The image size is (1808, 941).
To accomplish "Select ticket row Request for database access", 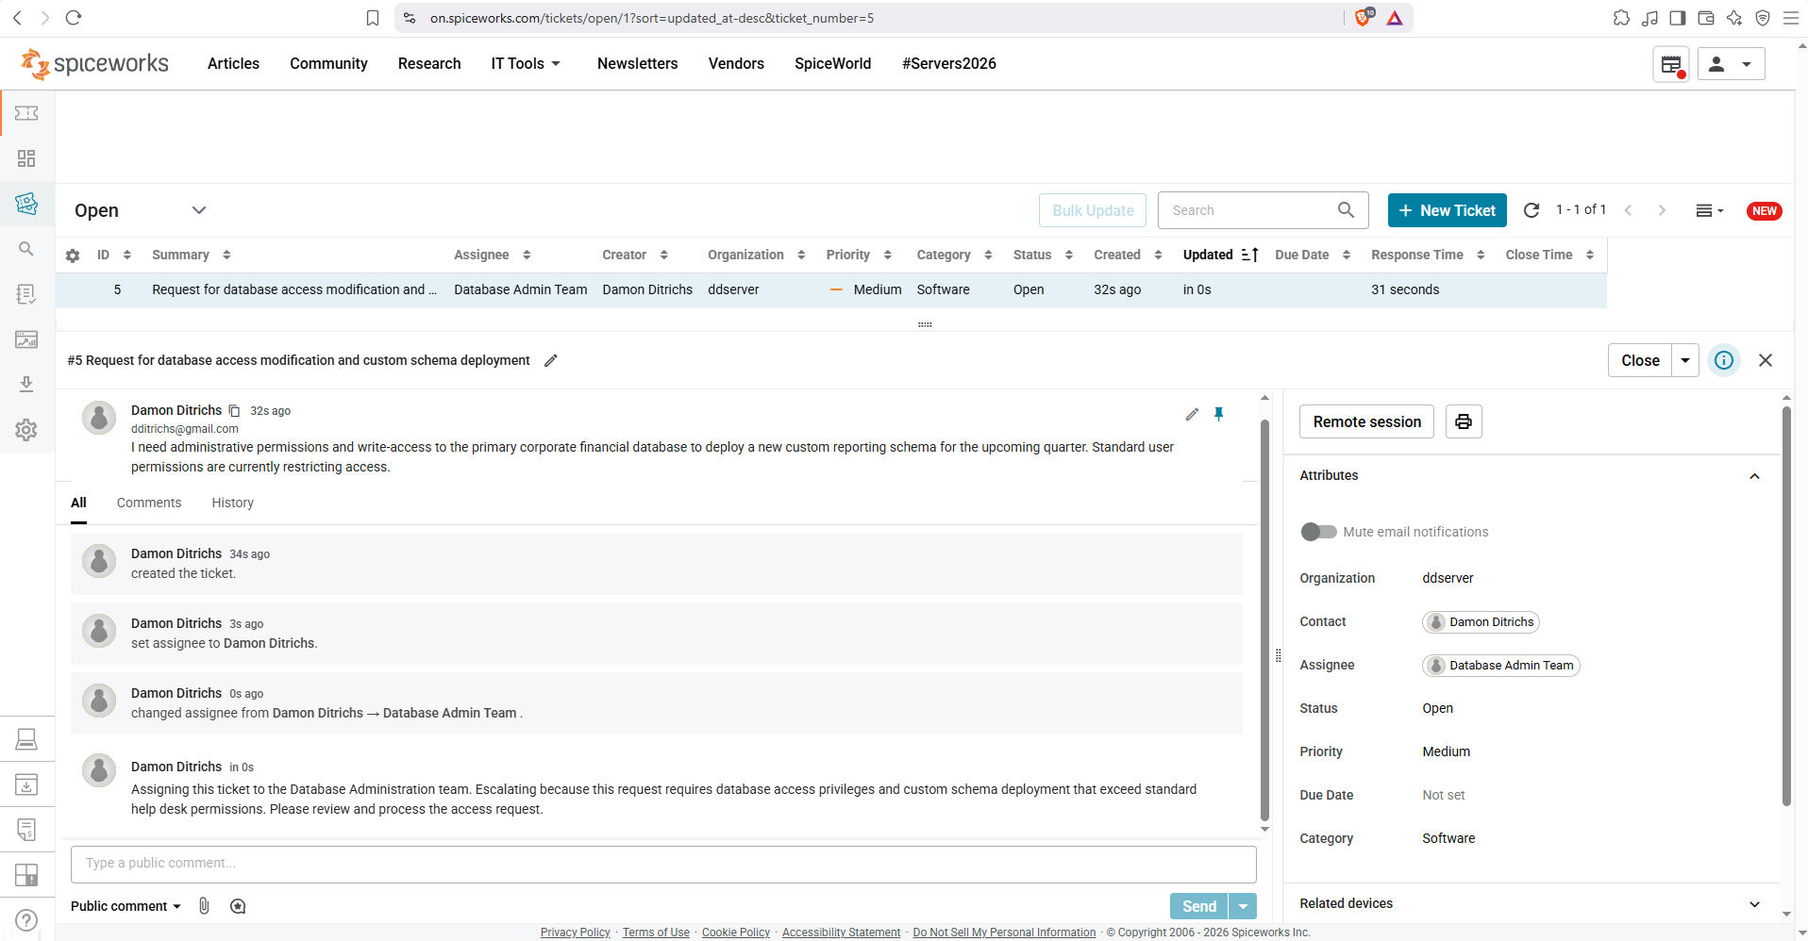I will (x=830, y=289).
